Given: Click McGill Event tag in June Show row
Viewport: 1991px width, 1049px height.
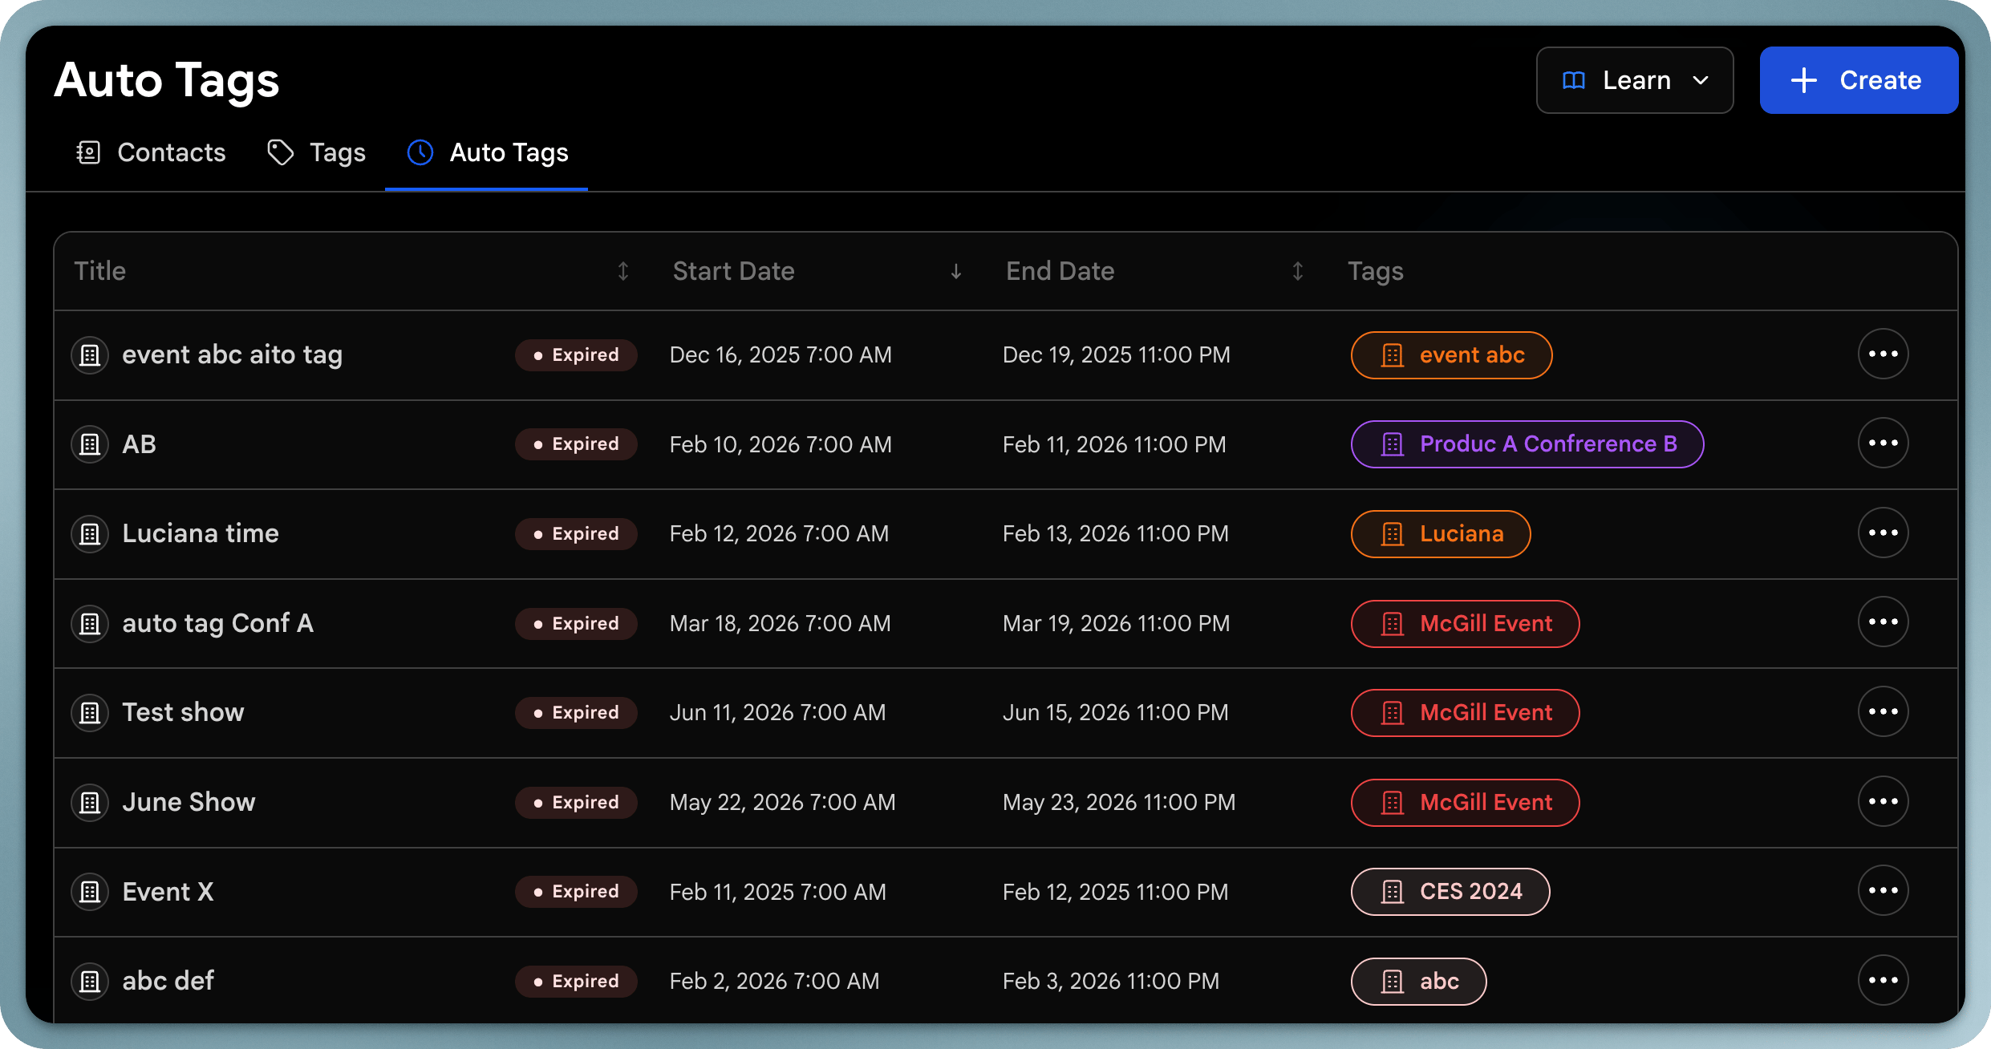Looking at the screenshot, I should click(x=1466, y=802).
